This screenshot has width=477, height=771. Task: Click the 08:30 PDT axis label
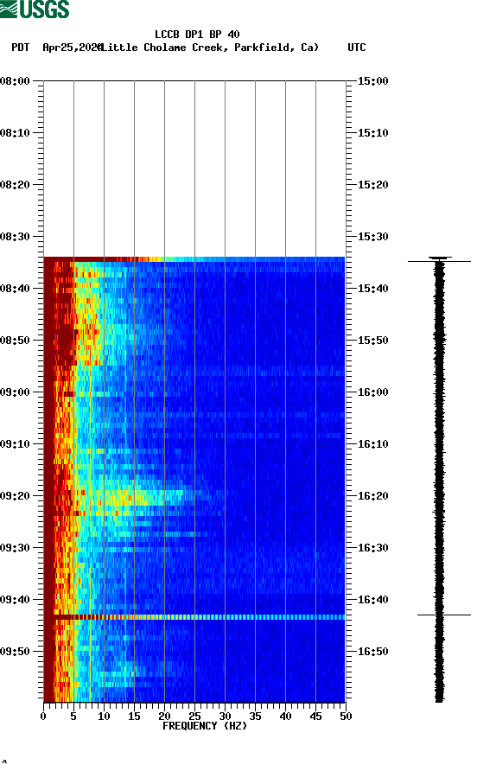[x=15, y=237]
